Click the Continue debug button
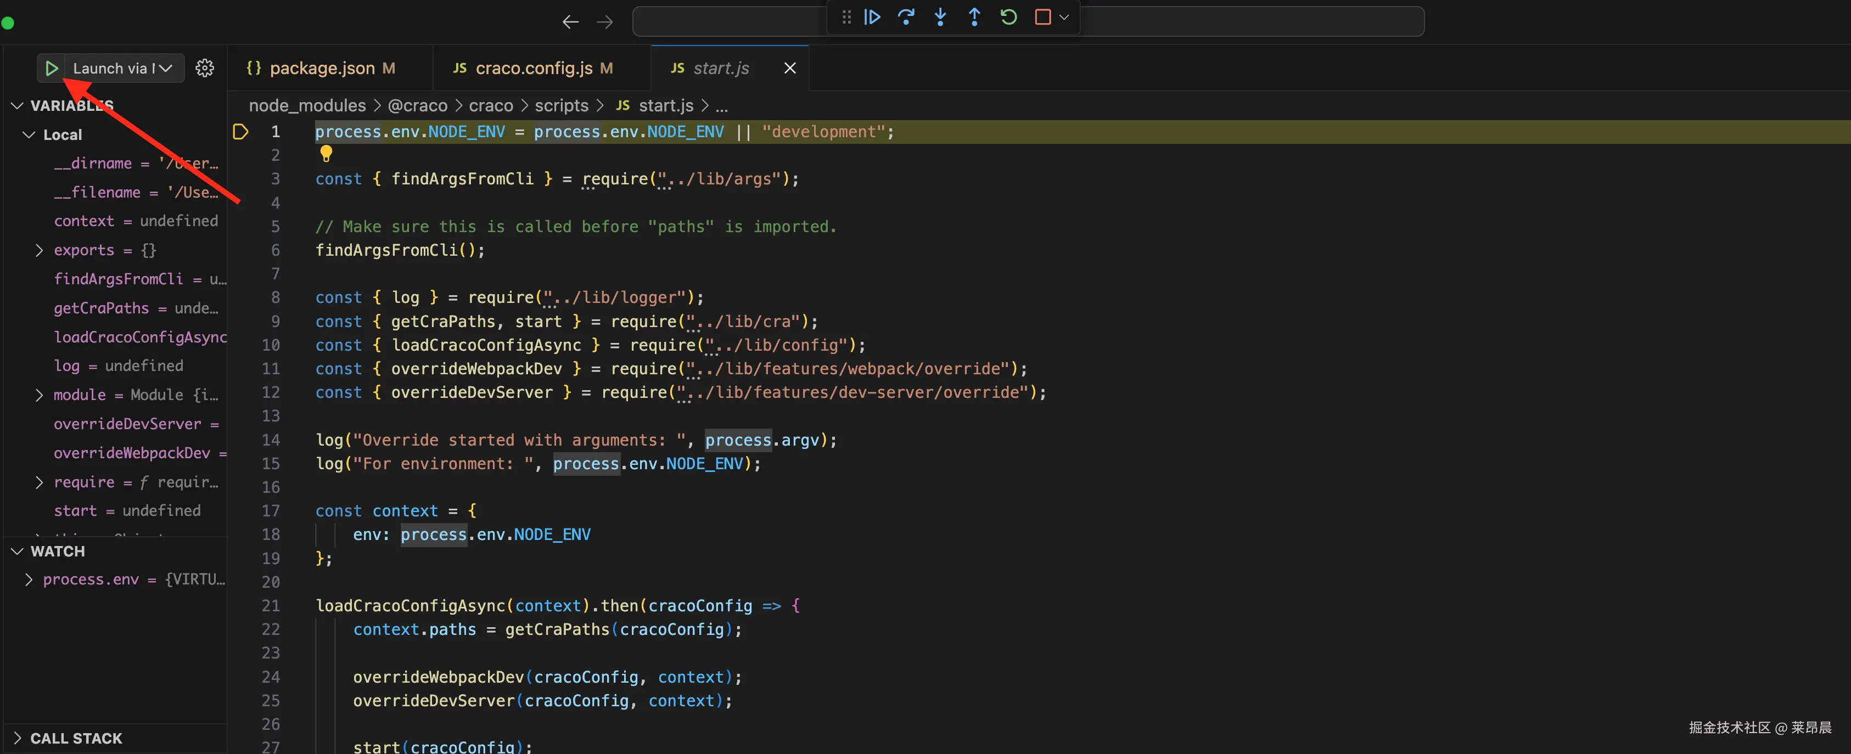 (x=872, y=17)
